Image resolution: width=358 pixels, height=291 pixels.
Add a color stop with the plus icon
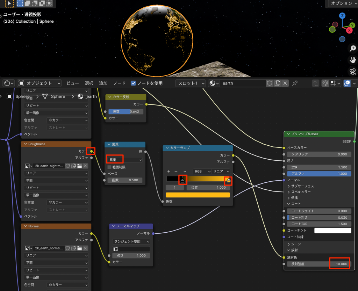tap(169, 172)
